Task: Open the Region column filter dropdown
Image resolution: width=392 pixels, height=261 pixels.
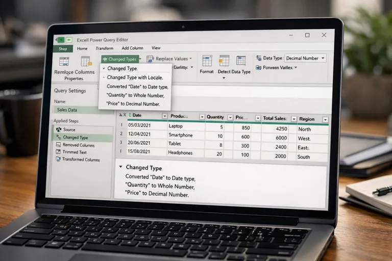Action: 325,120
